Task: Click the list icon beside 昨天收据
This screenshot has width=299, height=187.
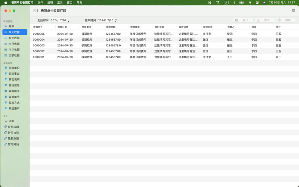Action: [6, 38]
